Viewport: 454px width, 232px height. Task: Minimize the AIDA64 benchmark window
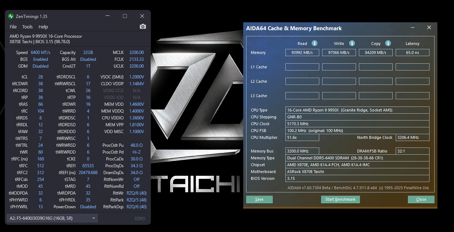coord(412,28)
